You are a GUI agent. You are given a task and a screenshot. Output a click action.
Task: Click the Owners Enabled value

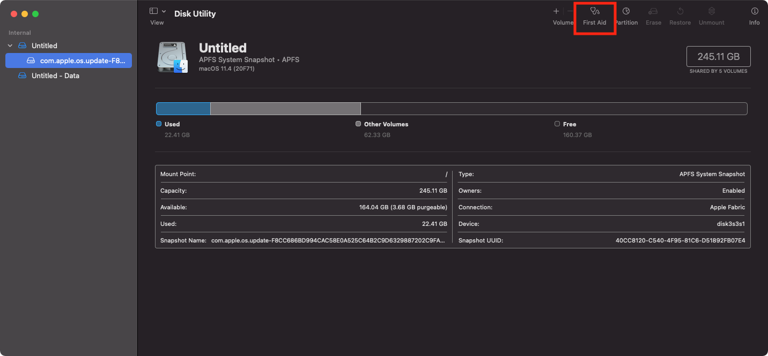point(733,191)
